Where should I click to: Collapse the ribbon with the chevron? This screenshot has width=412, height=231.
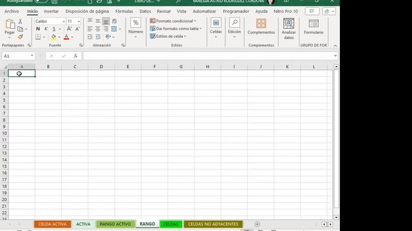click(x=335, y=46)
